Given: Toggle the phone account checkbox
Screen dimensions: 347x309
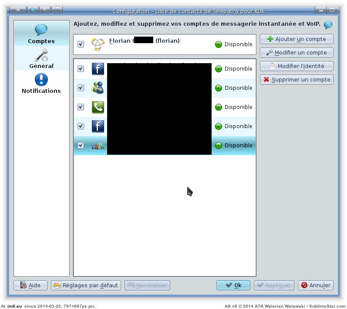Looking at the screenshot, I should (x=81, y=107).
